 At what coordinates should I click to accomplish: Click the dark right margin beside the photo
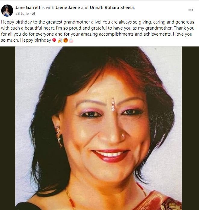(190, 128)
